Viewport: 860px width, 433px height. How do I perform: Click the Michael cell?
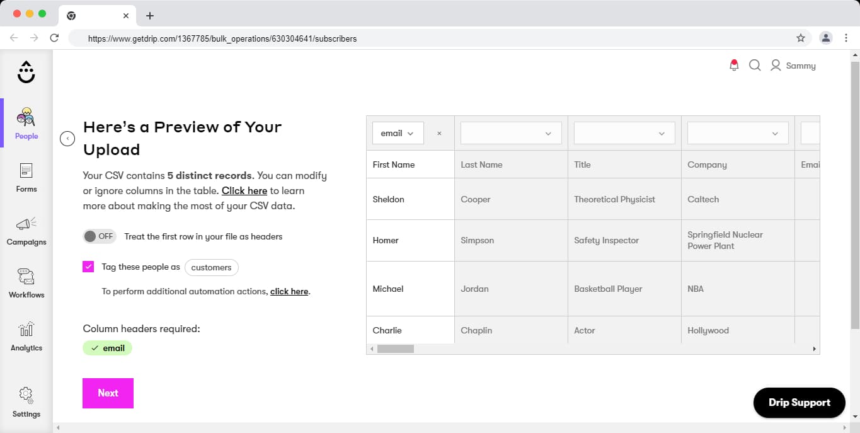(x=410, y=289)
